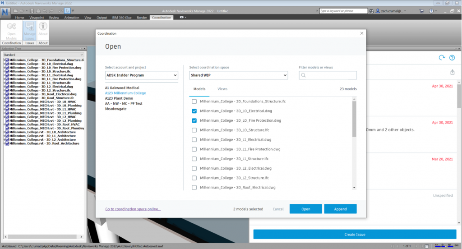462x249 pixels.
Task: Open the Shared WIP coordination space dropdown
Action: coord(238,75)
